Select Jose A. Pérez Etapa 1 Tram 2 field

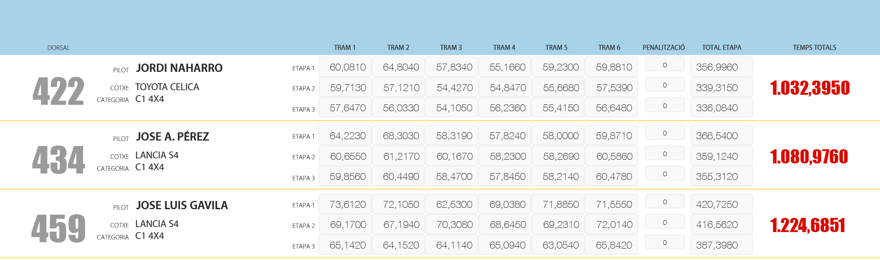(398, 136)
